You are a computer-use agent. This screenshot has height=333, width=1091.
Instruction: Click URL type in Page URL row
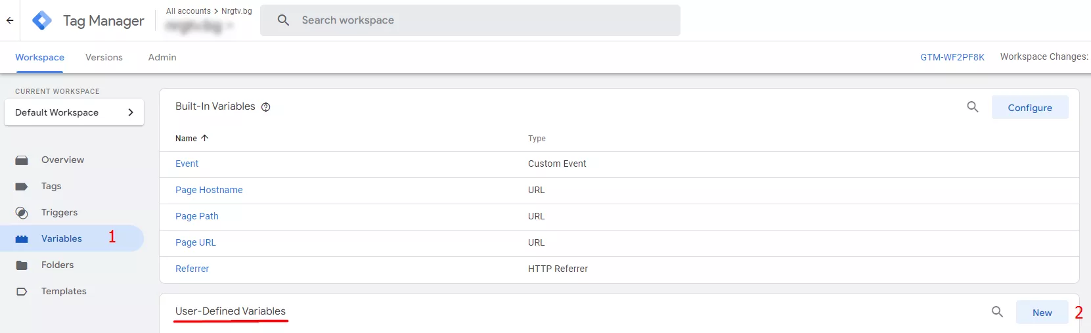coord(536,242)
